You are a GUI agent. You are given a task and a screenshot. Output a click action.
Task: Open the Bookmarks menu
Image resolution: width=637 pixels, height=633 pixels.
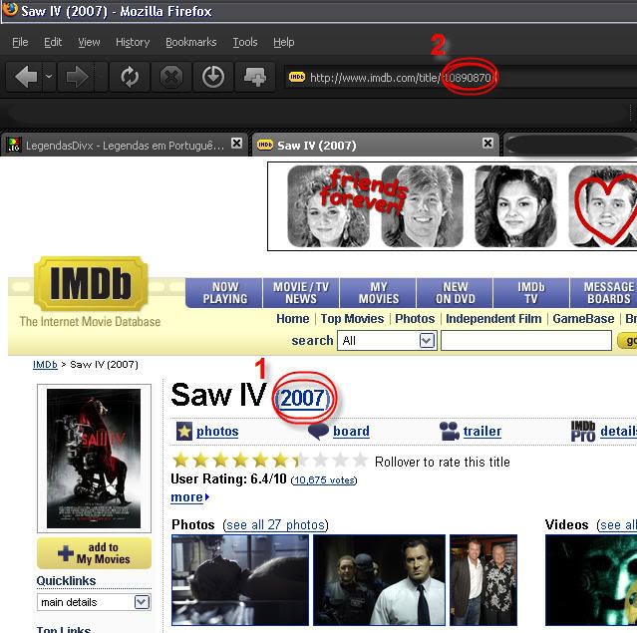click(191, 42)
